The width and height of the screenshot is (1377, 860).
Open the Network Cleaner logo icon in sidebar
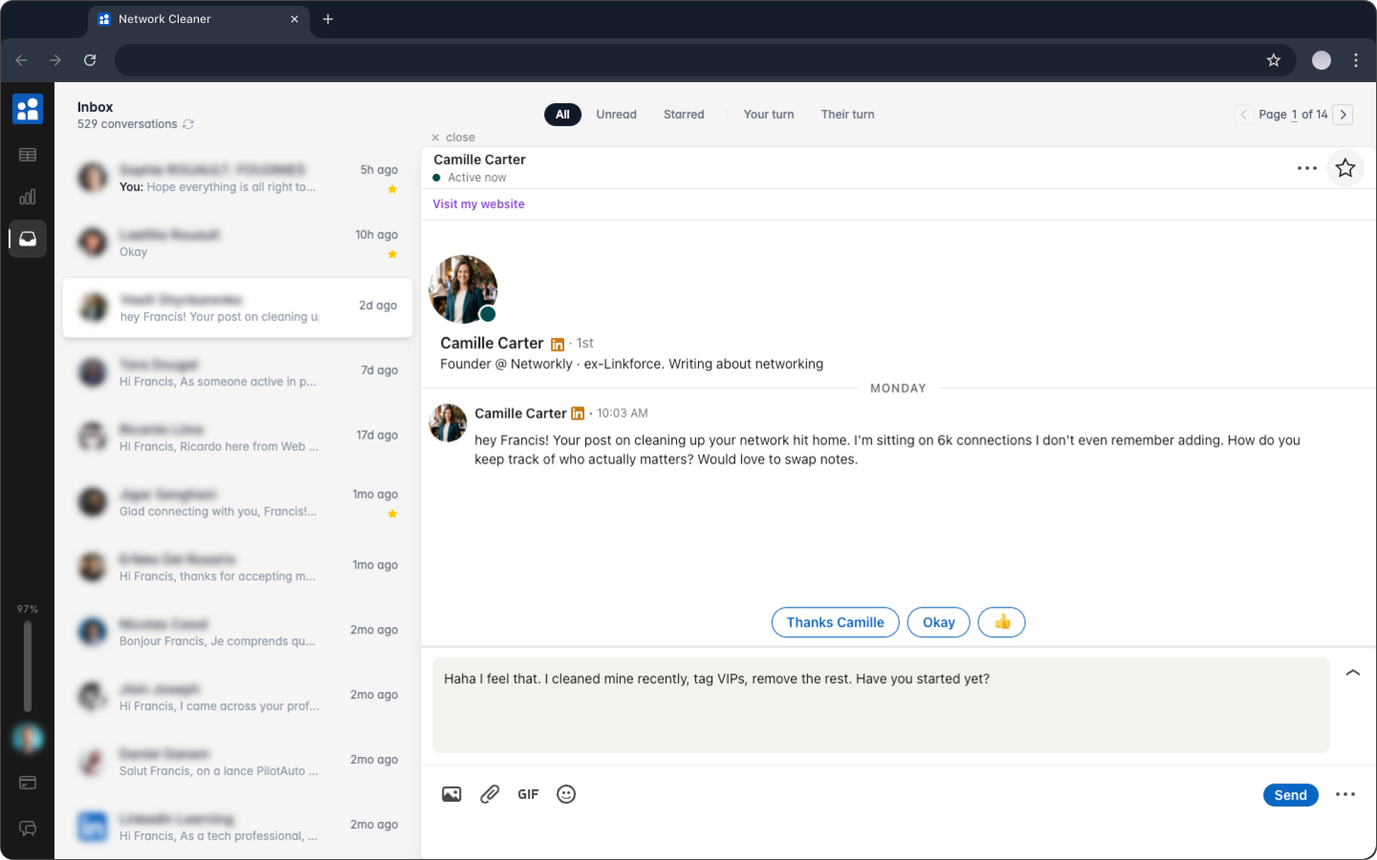(x=28, y=109)
